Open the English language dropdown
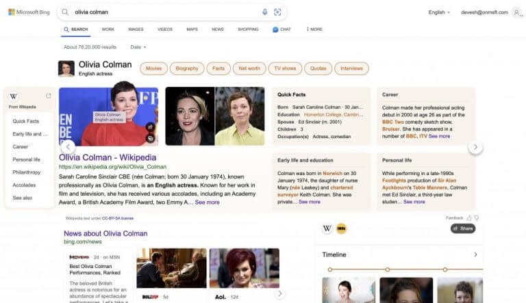This screenshot has height=303, width=526. pyautogui.click(x=439, y=12)
